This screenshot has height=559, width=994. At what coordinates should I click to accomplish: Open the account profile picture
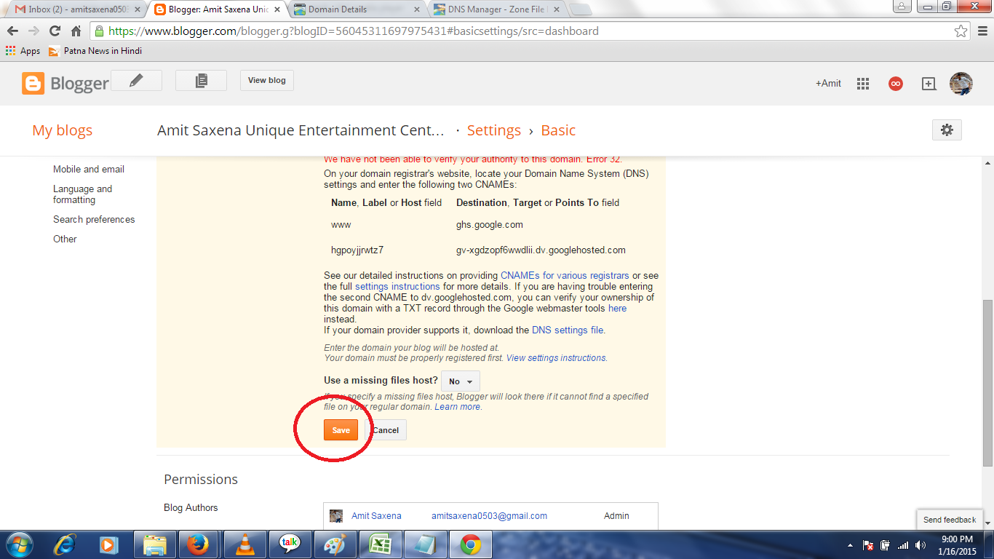click(x=961, y=84)
